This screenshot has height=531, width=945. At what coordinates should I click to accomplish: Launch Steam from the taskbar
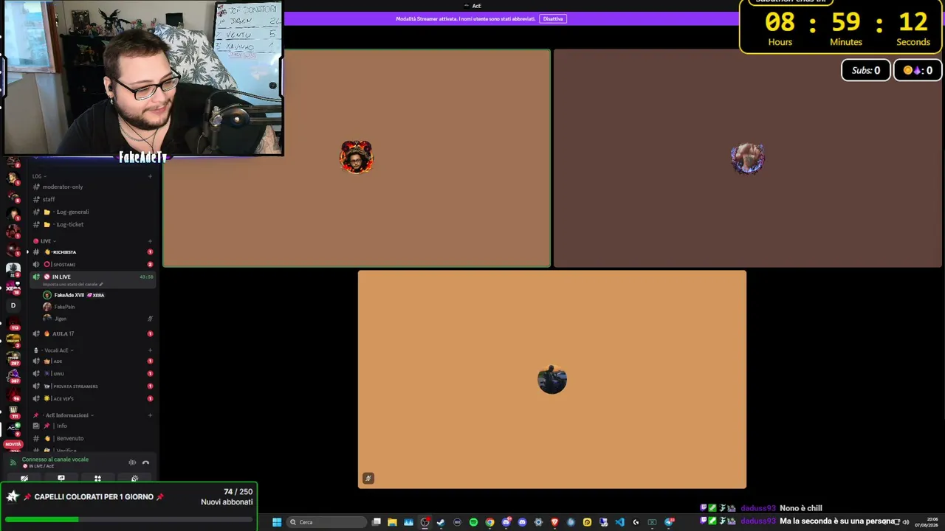(x=441, y=522)
